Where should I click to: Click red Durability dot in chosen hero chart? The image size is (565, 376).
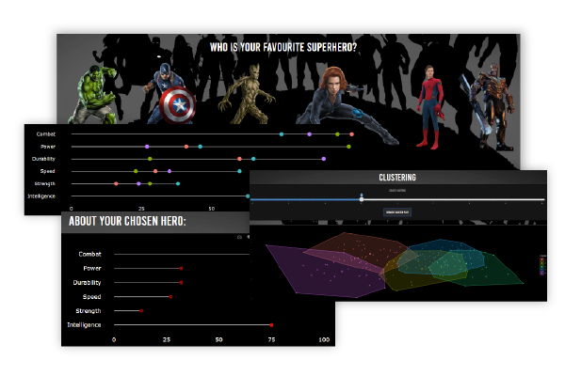pyautogui.click(x=181, y=282)
